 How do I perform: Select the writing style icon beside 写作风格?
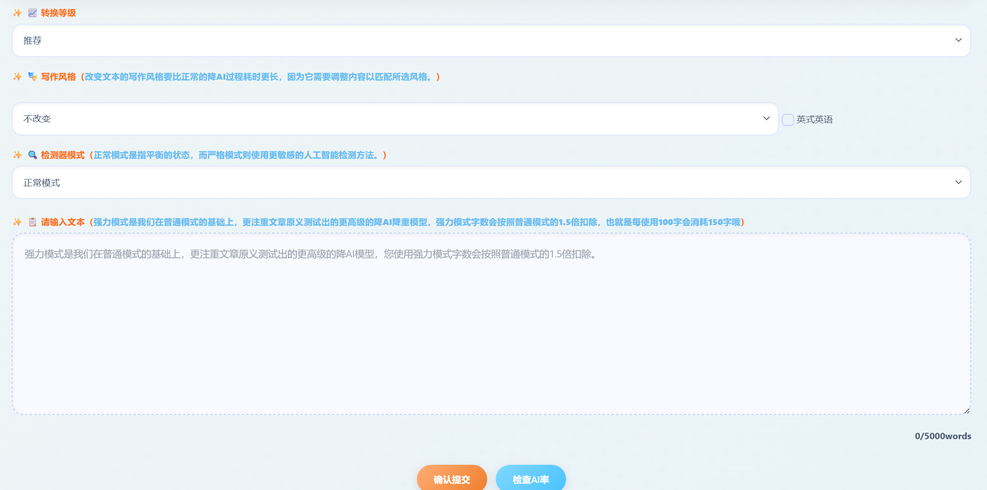[x=32, y=77]
